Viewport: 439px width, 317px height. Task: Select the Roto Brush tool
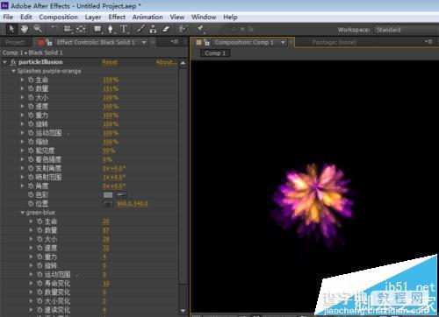tap(183, 29)
